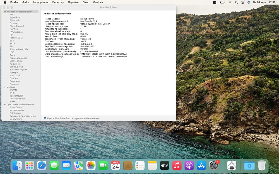Open Contacts app in the Dock

pos(128,165)
